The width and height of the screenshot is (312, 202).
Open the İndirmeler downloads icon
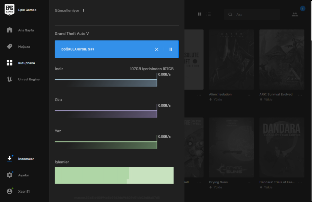tap(9, 158)
